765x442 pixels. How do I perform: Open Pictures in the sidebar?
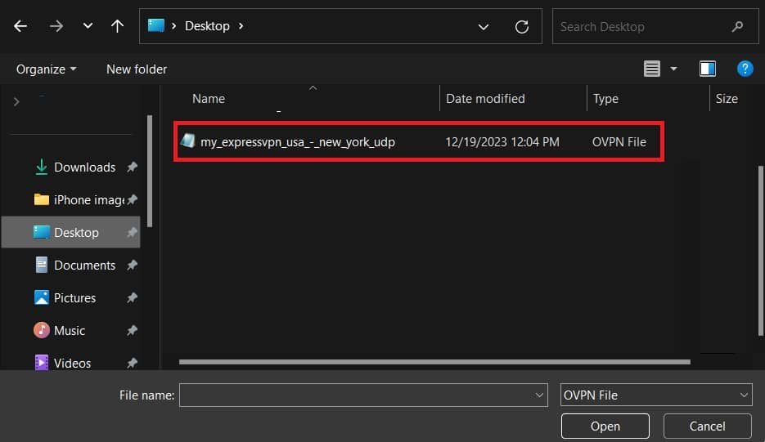coord(65,297)
